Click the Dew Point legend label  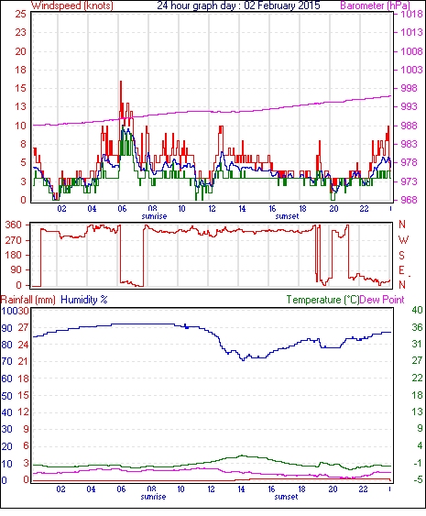pos(382,300)
